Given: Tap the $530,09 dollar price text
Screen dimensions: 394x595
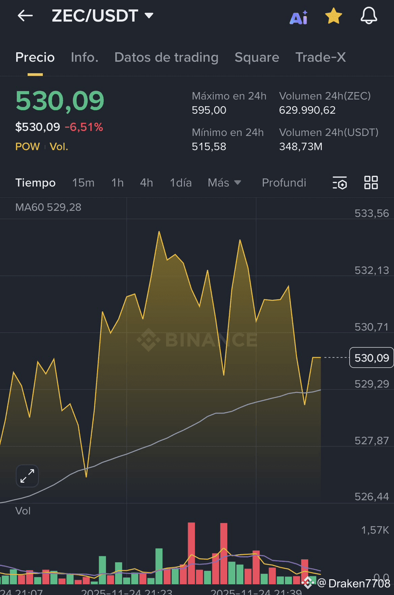Looking at the screenshot, I should (x=38, y=127).
